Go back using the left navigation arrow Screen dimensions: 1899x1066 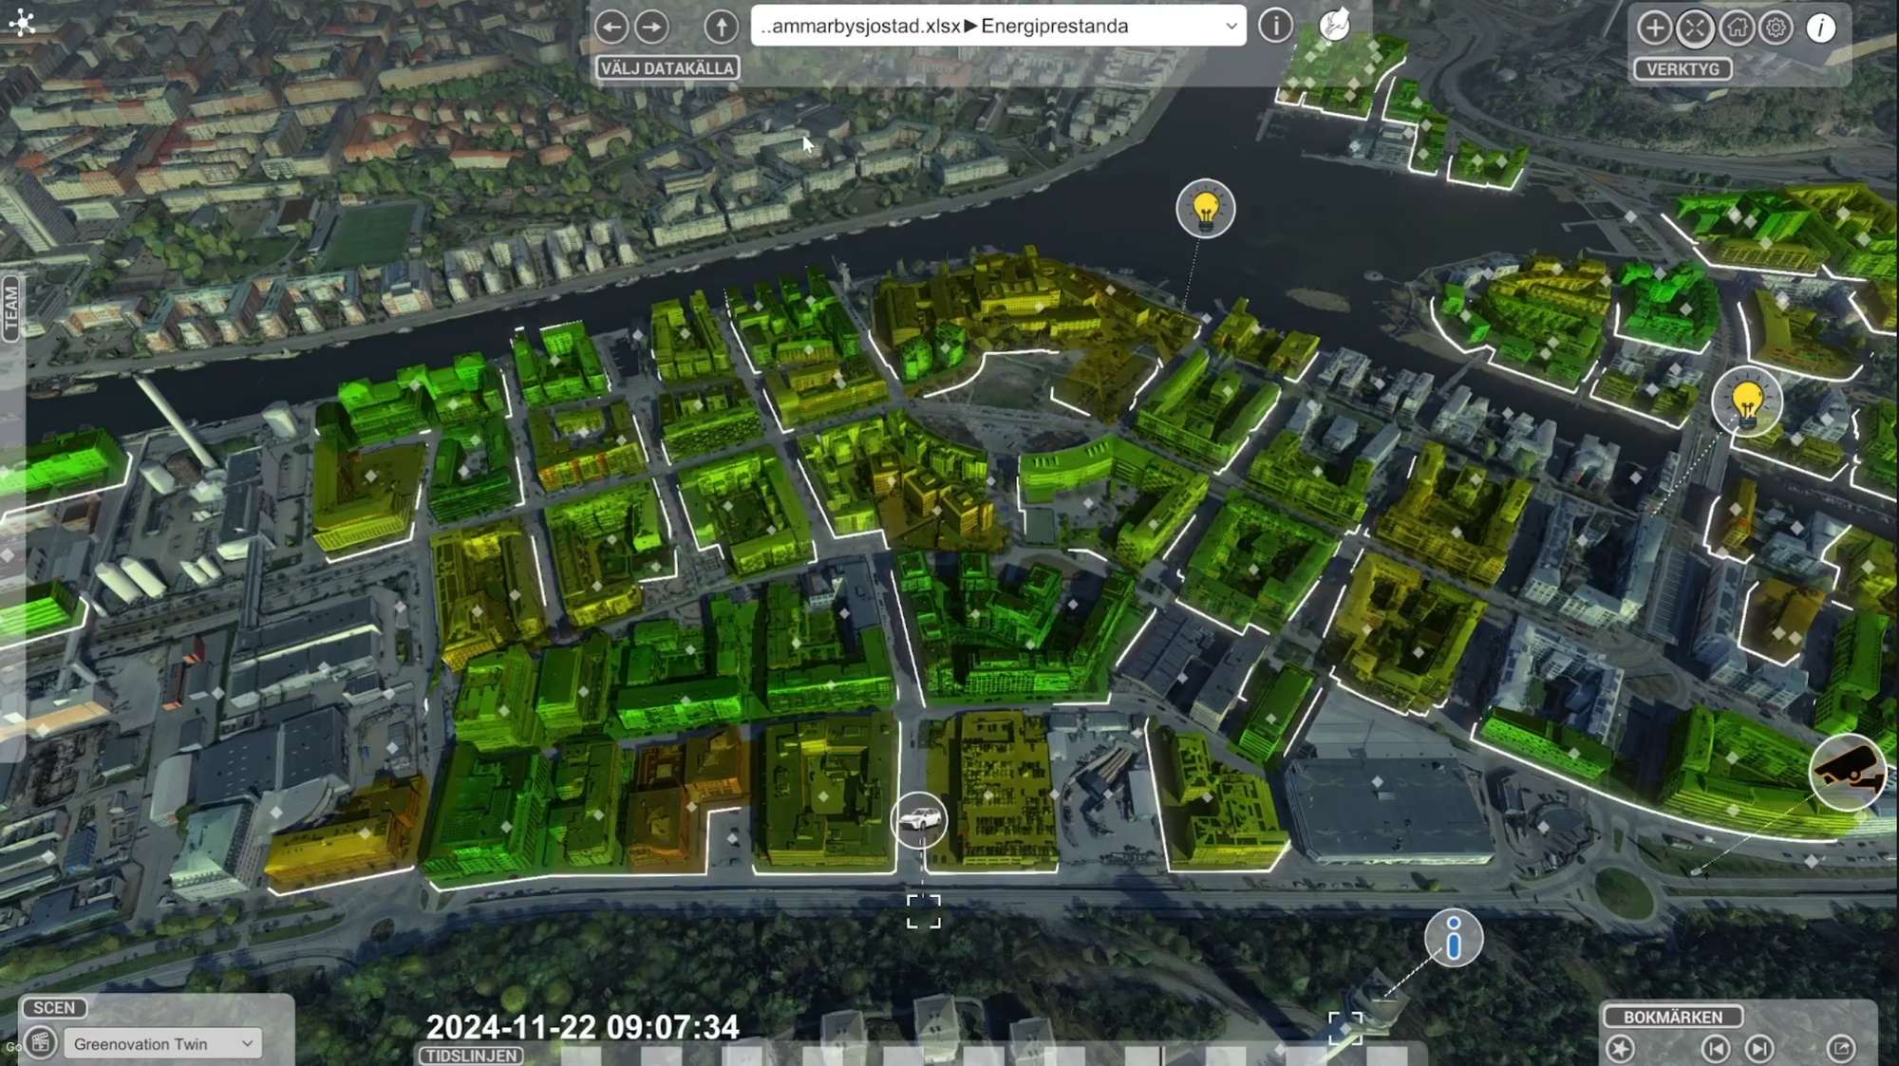pyautogui.click(x=612, y=27)
